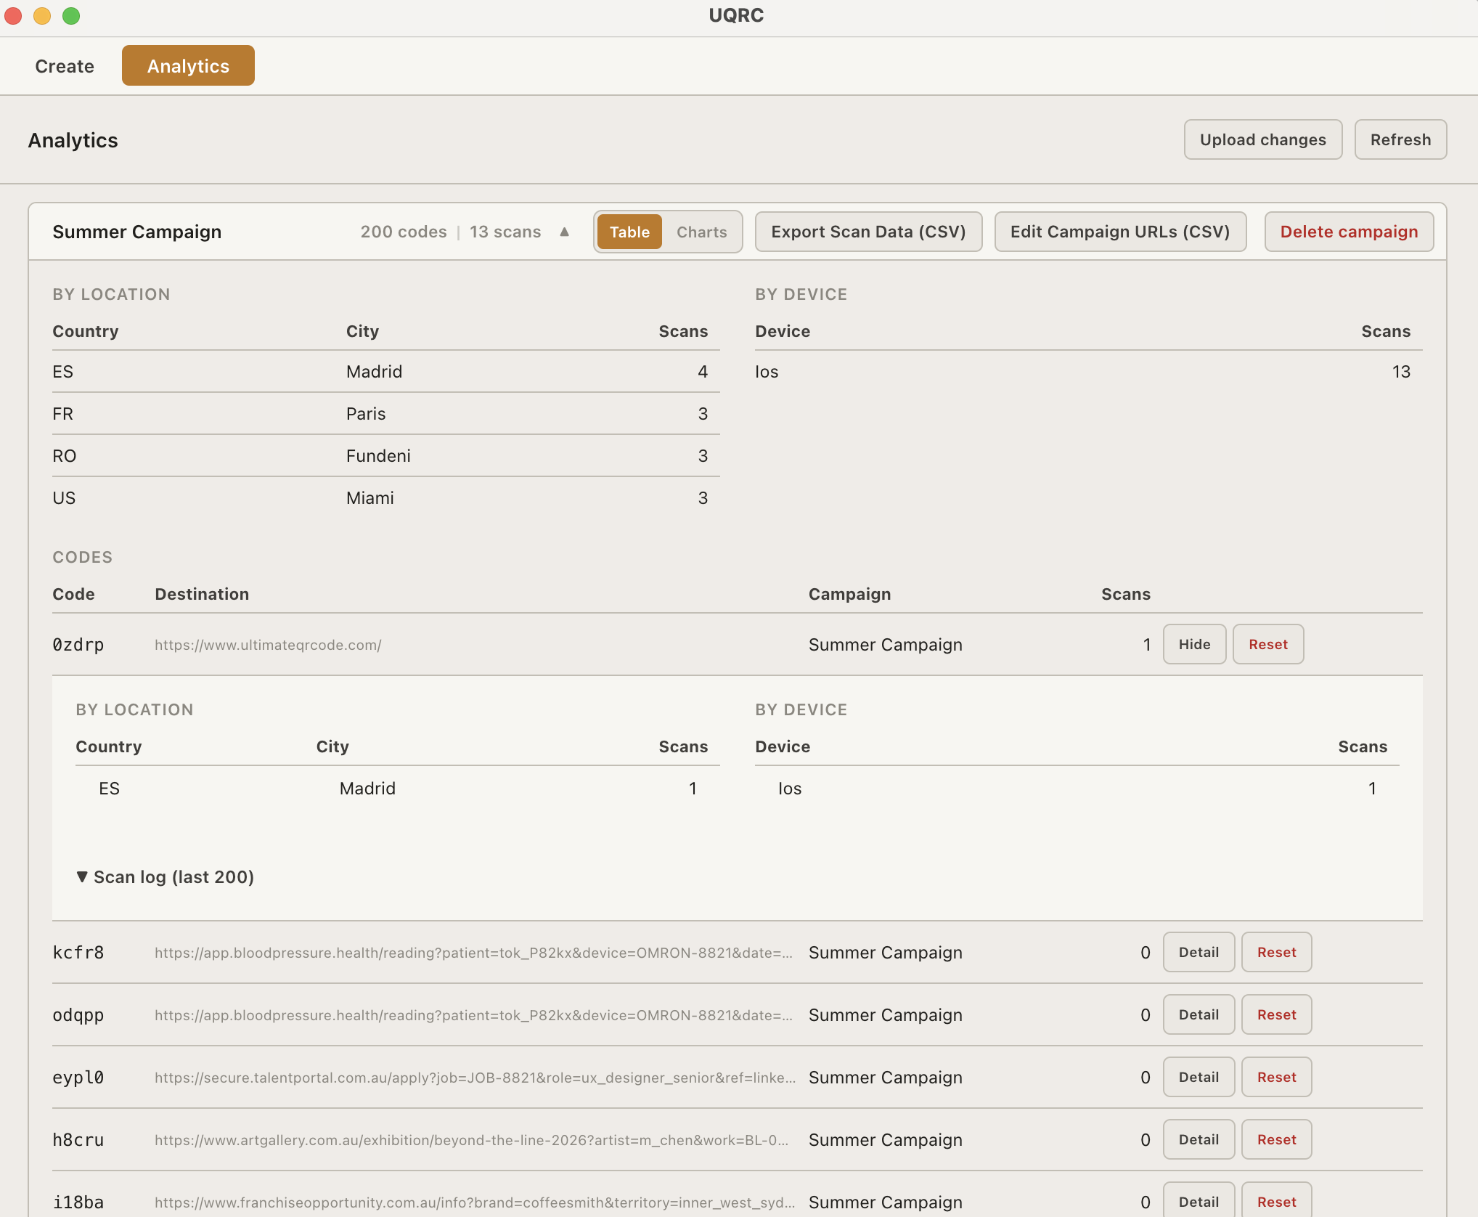Select the Table view toggle
The image size is (1478, 1217).
click(x=629, y=232)
